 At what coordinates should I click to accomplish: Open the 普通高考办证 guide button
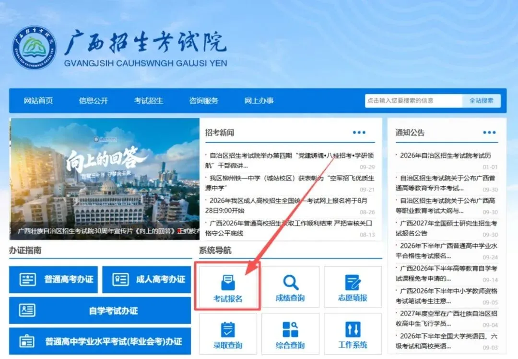coord(53,280)
